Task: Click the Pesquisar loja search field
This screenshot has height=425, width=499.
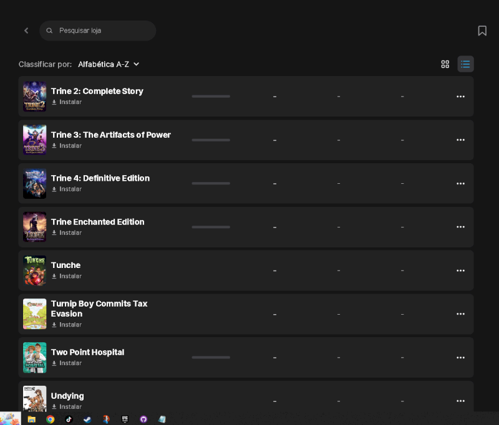Action: coord(98,31)
